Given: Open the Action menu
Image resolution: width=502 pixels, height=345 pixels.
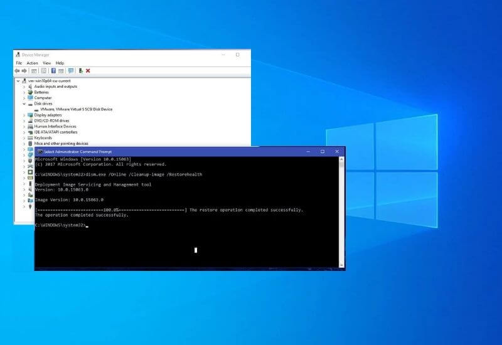Looking at the screenshot, I should (32, 63).
